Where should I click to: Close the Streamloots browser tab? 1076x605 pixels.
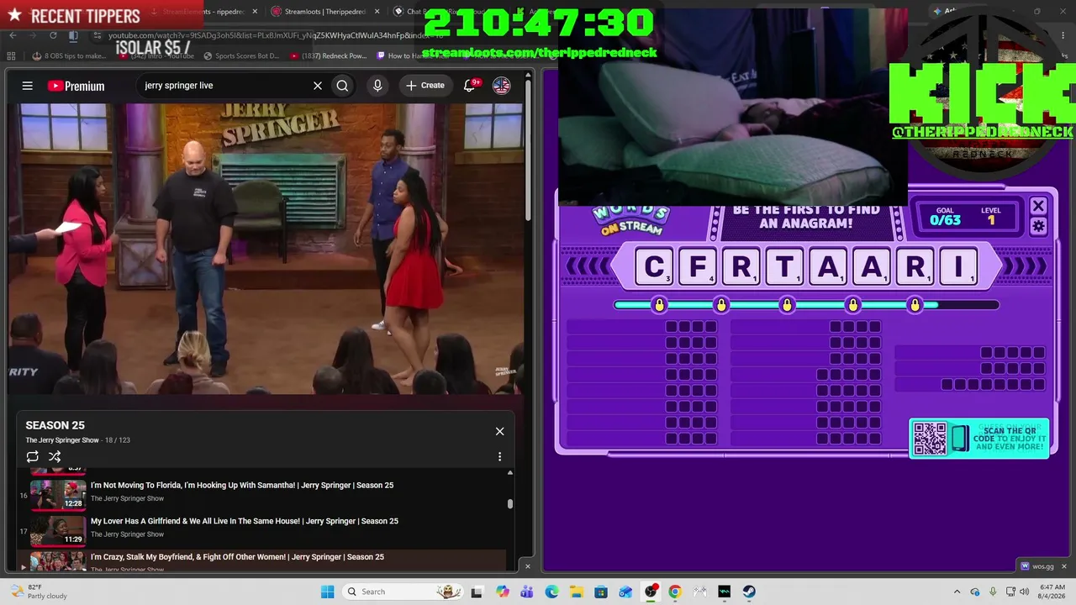click(376, 12)
